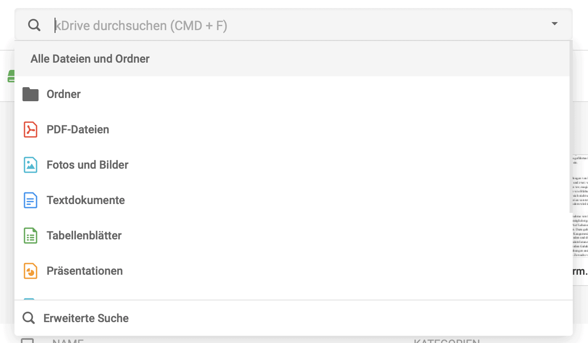This screenshot has width=588, height=343.
Task: Click the magnifier icon in the search bar
Action: [35, 25]
